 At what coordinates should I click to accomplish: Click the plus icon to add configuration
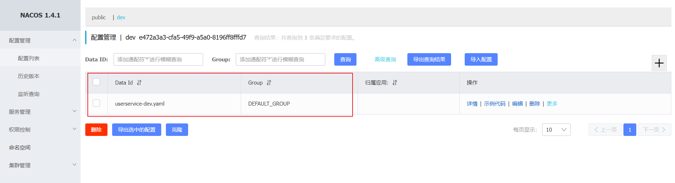(659, 63)
